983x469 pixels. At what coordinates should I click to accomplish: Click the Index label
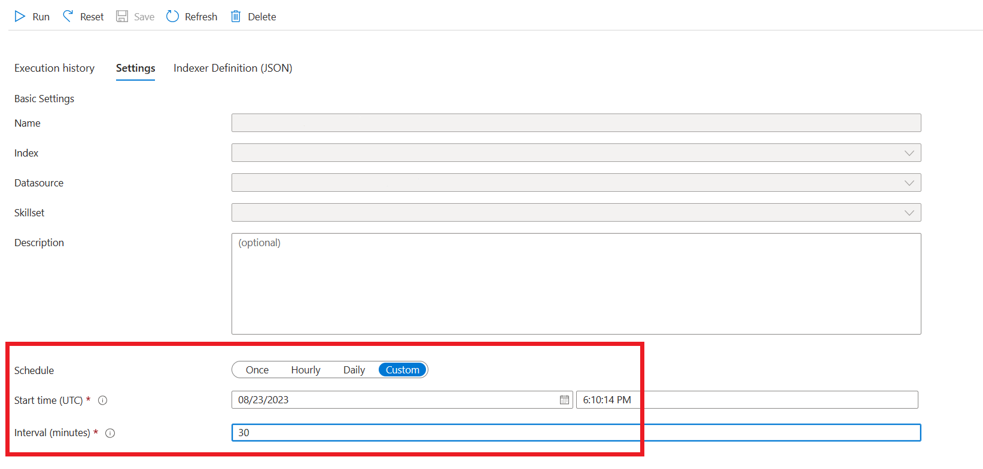point(26,153)
